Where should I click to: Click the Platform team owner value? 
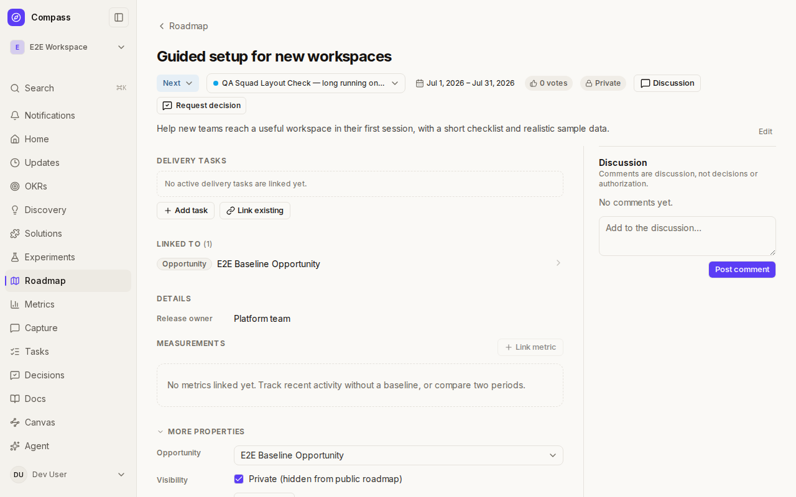pos(262,319)
